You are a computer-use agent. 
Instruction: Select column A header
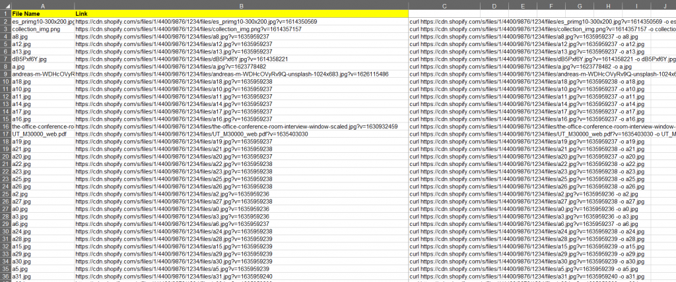tap(43, 6)
